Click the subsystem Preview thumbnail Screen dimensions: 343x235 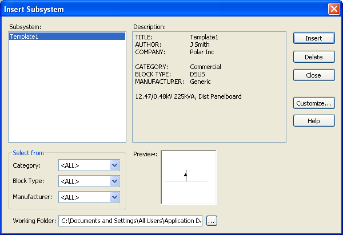[189, 177]
